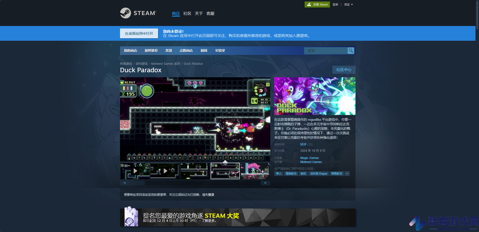The height and width of the screenshot is (232, 479).
Task: Focus the store search input field
Action: (x=326, y=51)
